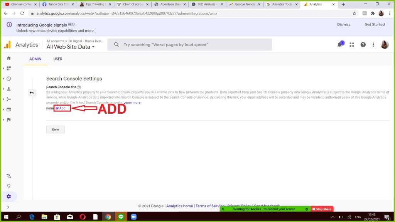Open the Discover lightbulb icon
Image resolution: width=395 pixels, height=222 pixels.
pos(8,186)
